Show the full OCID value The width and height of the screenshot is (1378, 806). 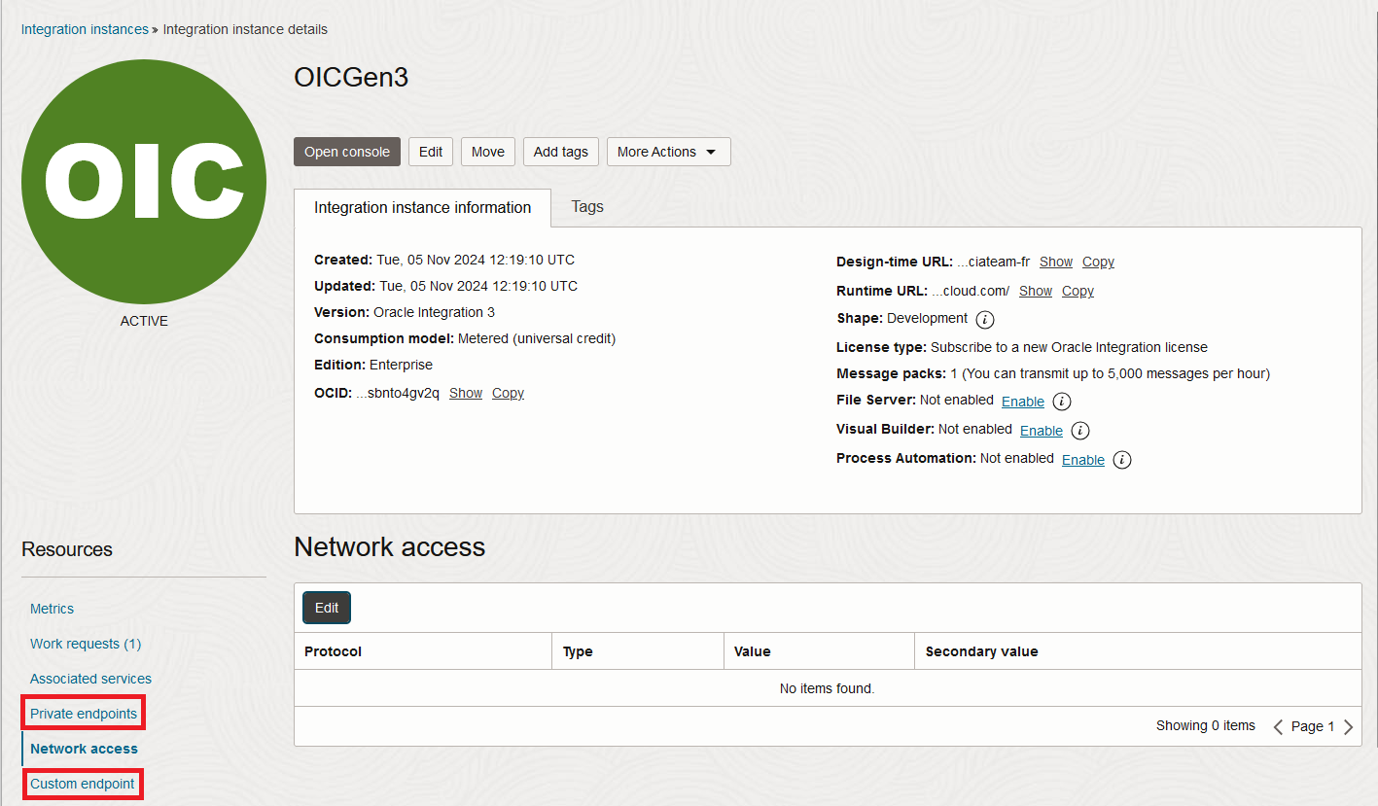465,393
